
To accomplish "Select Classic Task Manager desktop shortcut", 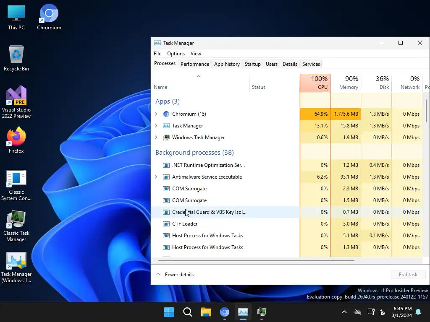I will (x=16, y=226).
